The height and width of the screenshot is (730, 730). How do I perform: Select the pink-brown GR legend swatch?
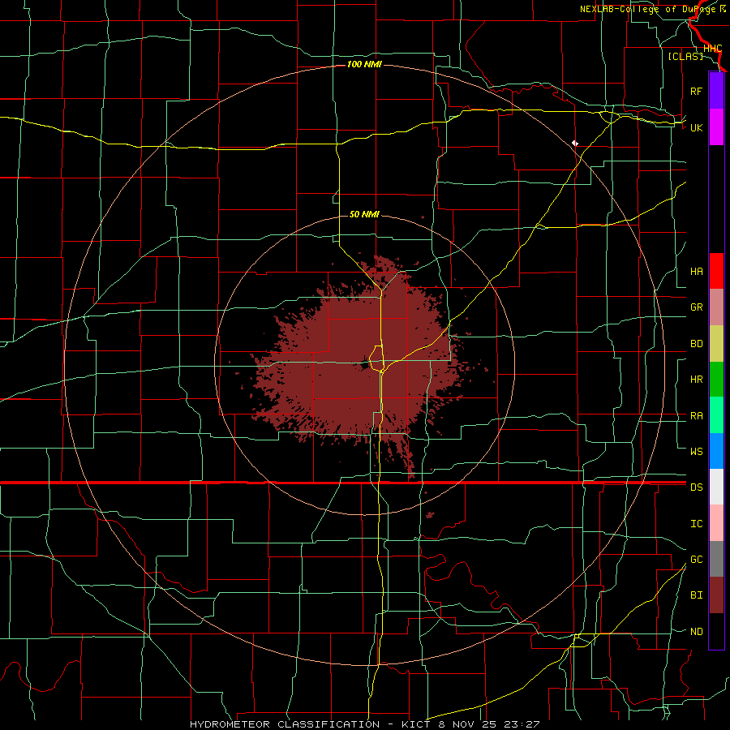tap(716, 307)
